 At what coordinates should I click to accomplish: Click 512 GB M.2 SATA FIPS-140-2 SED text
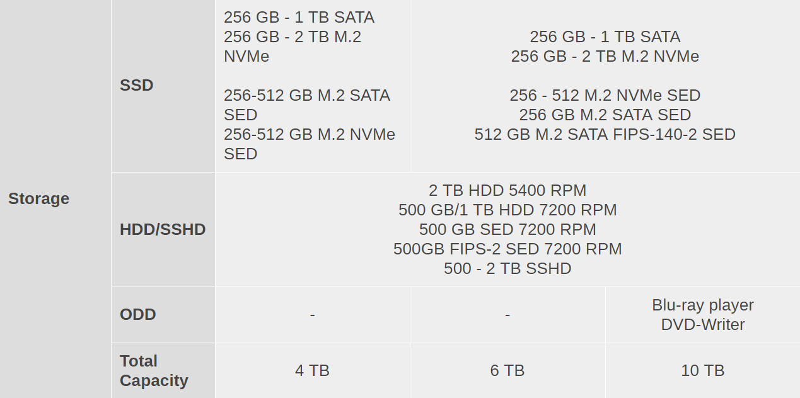click(605, 135)
